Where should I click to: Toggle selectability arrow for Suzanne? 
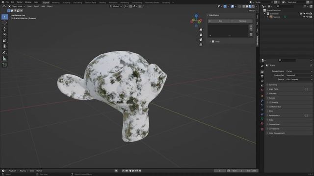[x=304, y=17]
